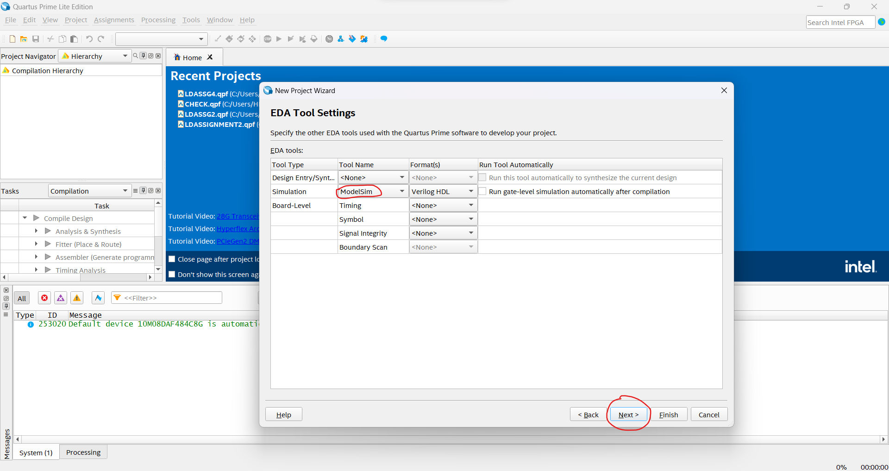
Task: Open the Processing menu
Action: coord(158,20)
